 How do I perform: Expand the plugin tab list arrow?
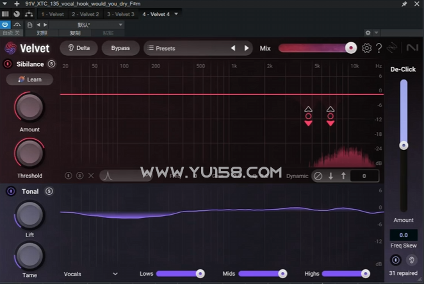(x=176, y=14)
